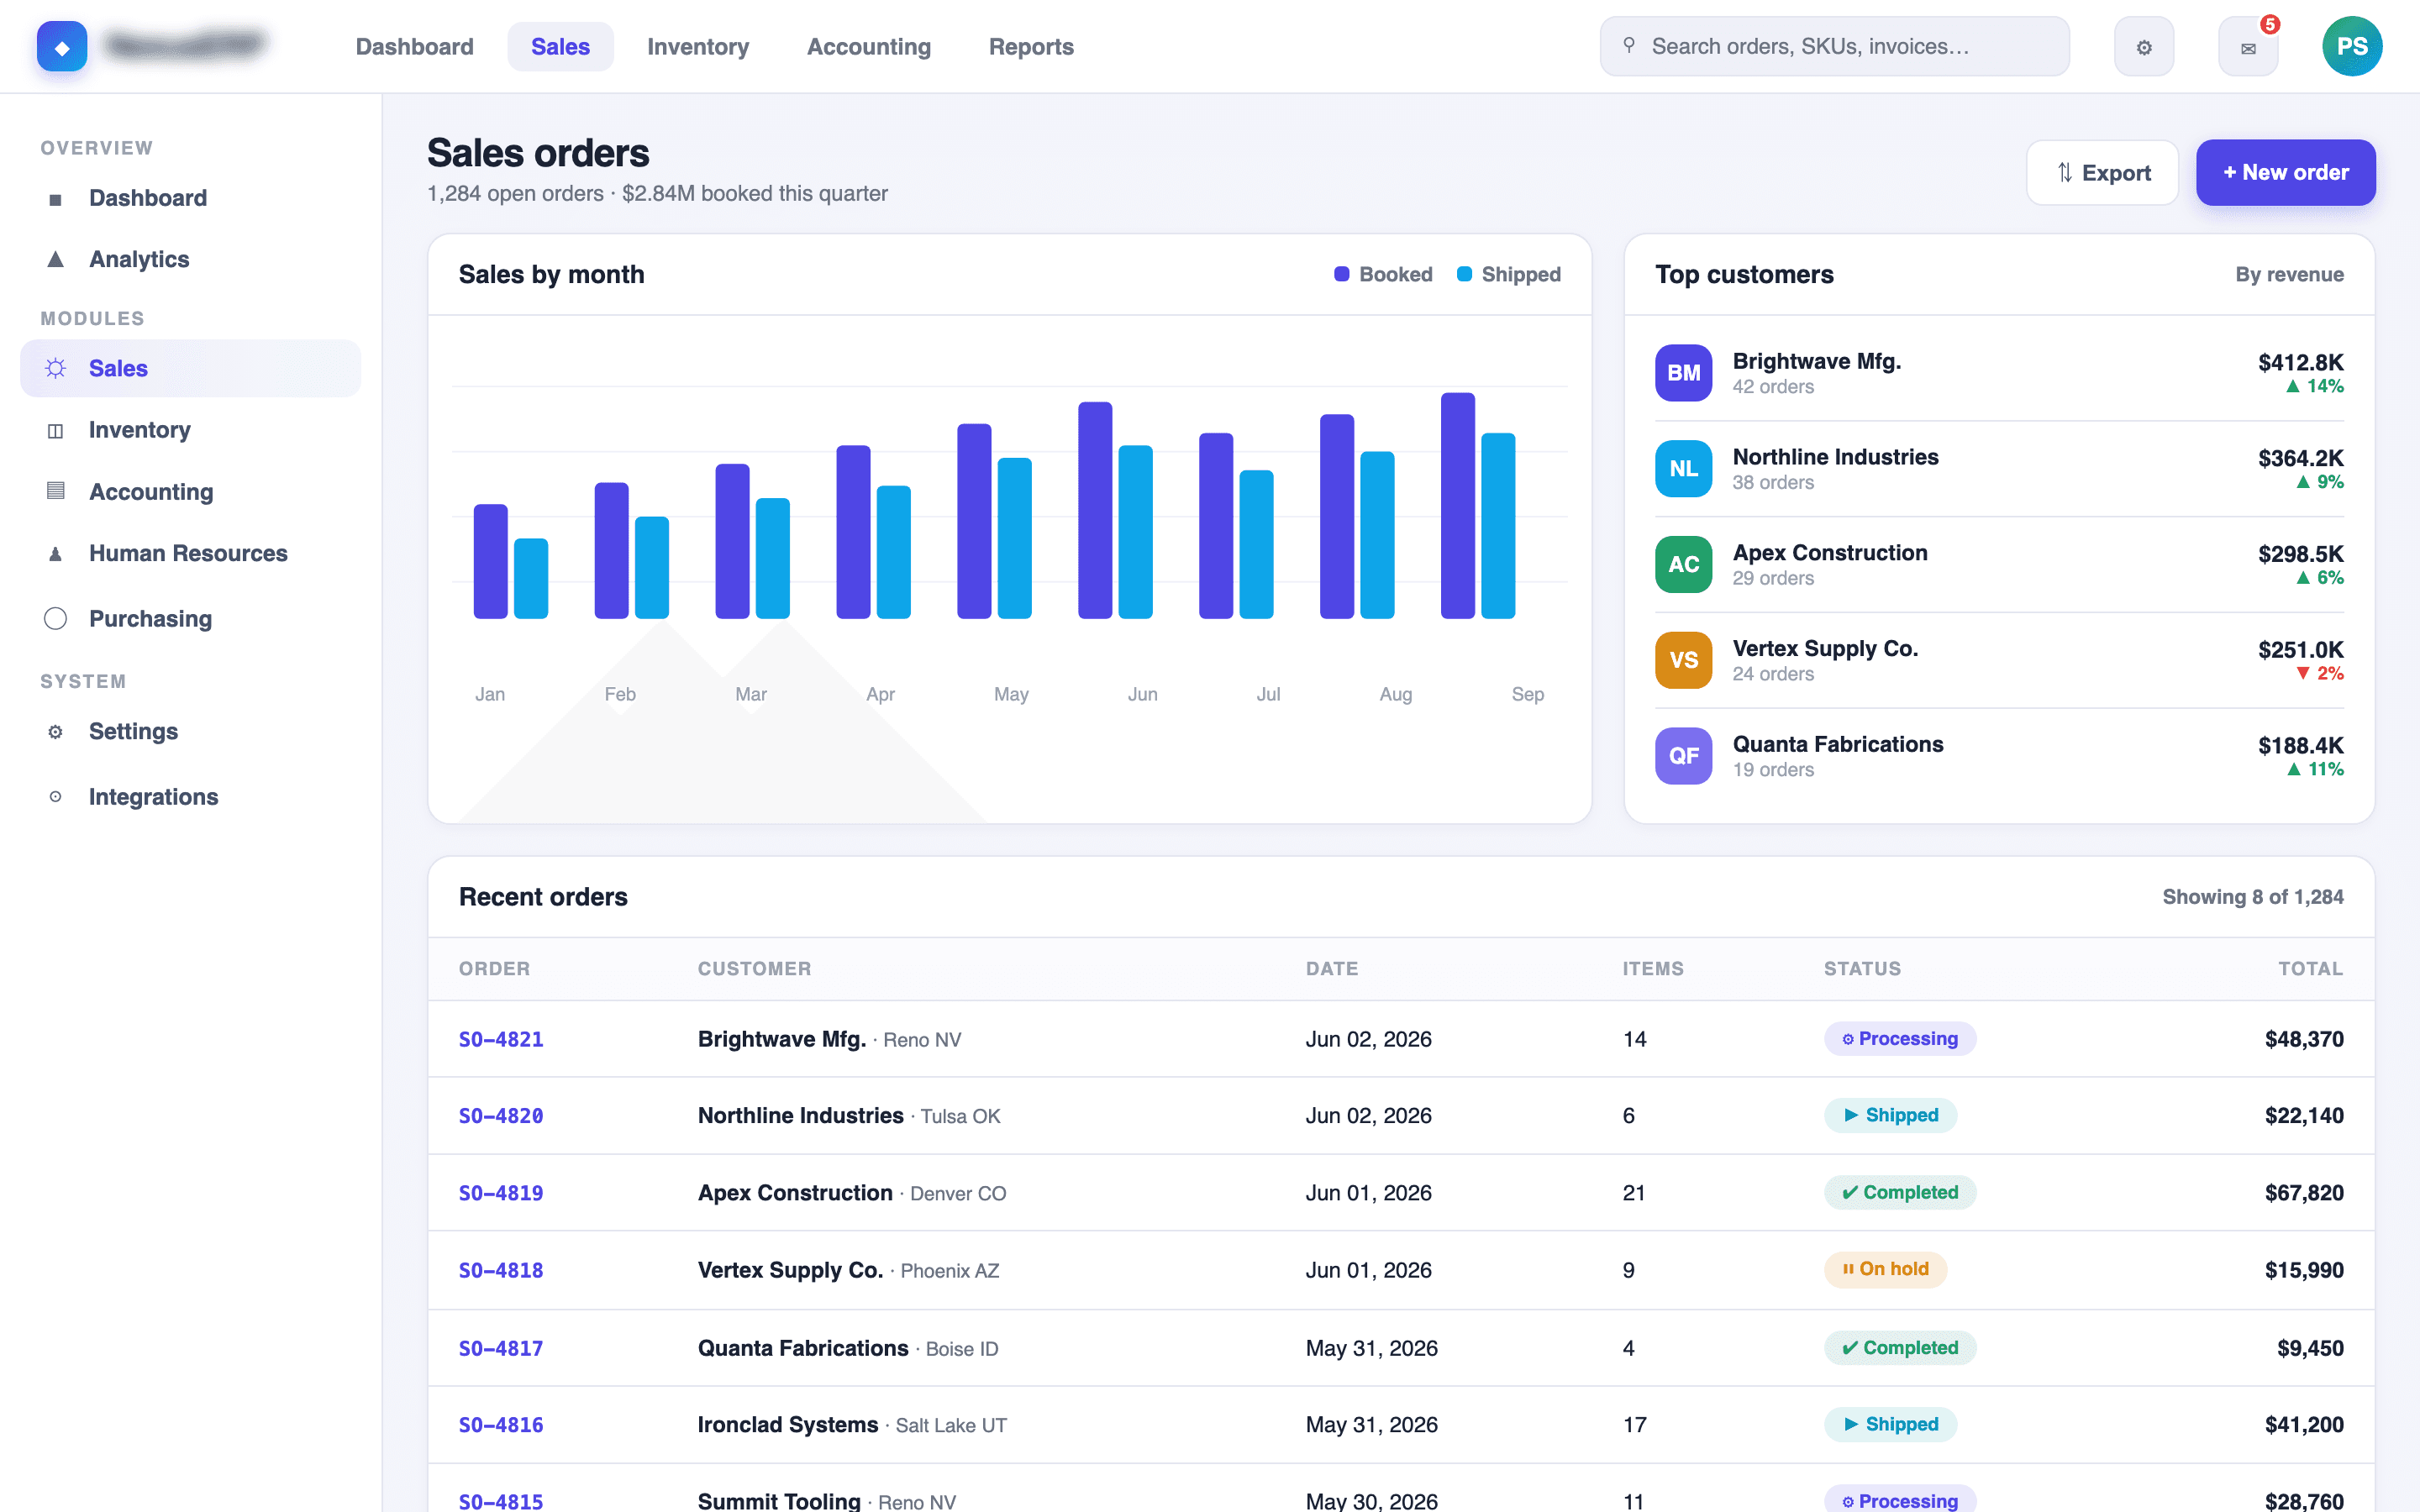Click the Purchasing sidebar label
This screenshot has height=1512, width=2420.
150,619
